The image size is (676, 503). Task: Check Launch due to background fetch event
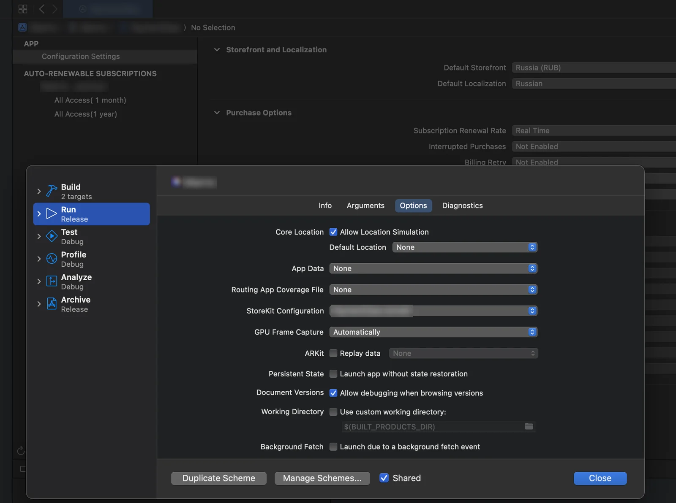point(333,447)
